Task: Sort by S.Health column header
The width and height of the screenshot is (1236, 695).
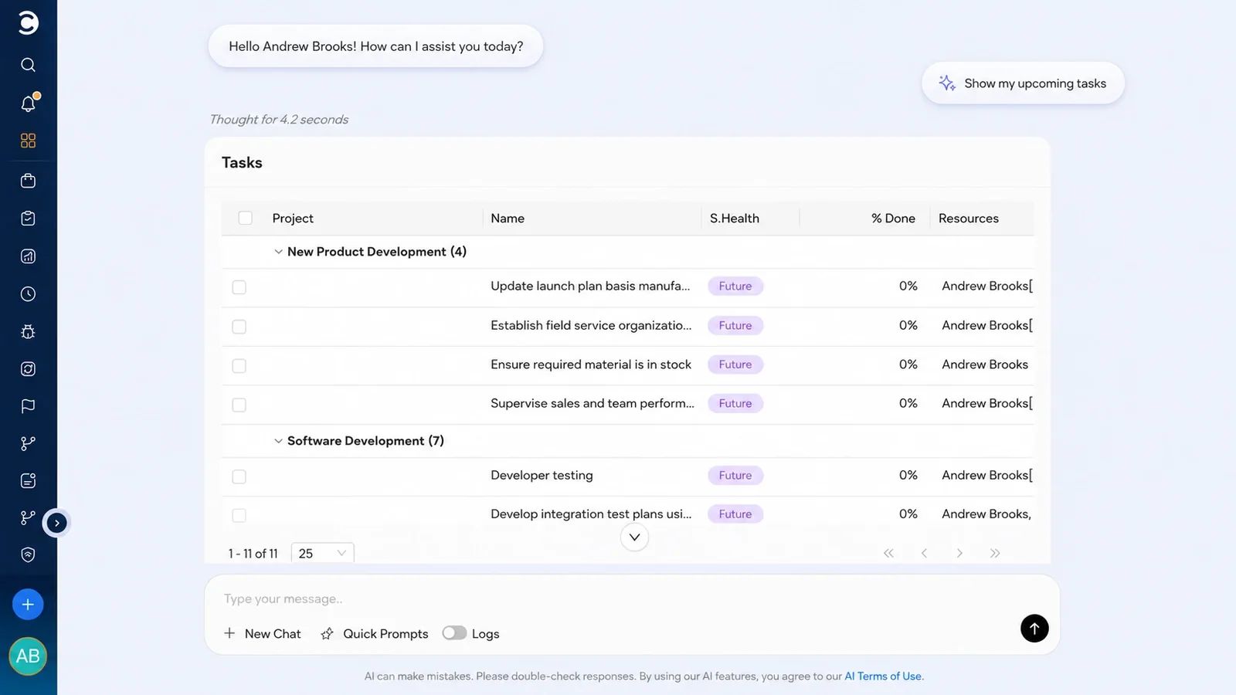Action: point(735,219)
